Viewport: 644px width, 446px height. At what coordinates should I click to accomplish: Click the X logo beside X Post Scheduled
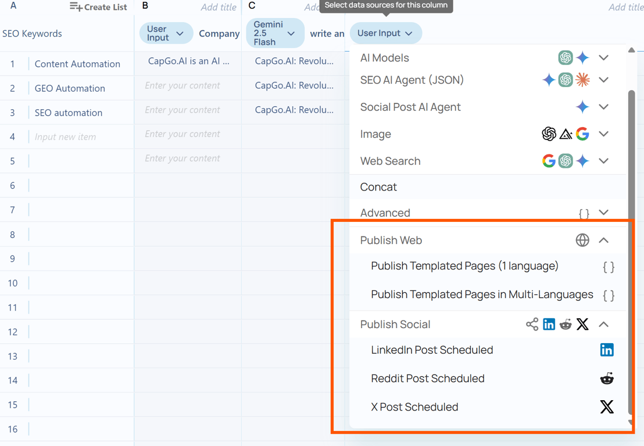coord(607,407)
